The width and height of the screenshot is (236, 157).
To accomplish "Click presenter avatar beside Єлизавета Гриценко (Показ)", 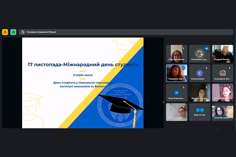I will [x=23, y=32].
